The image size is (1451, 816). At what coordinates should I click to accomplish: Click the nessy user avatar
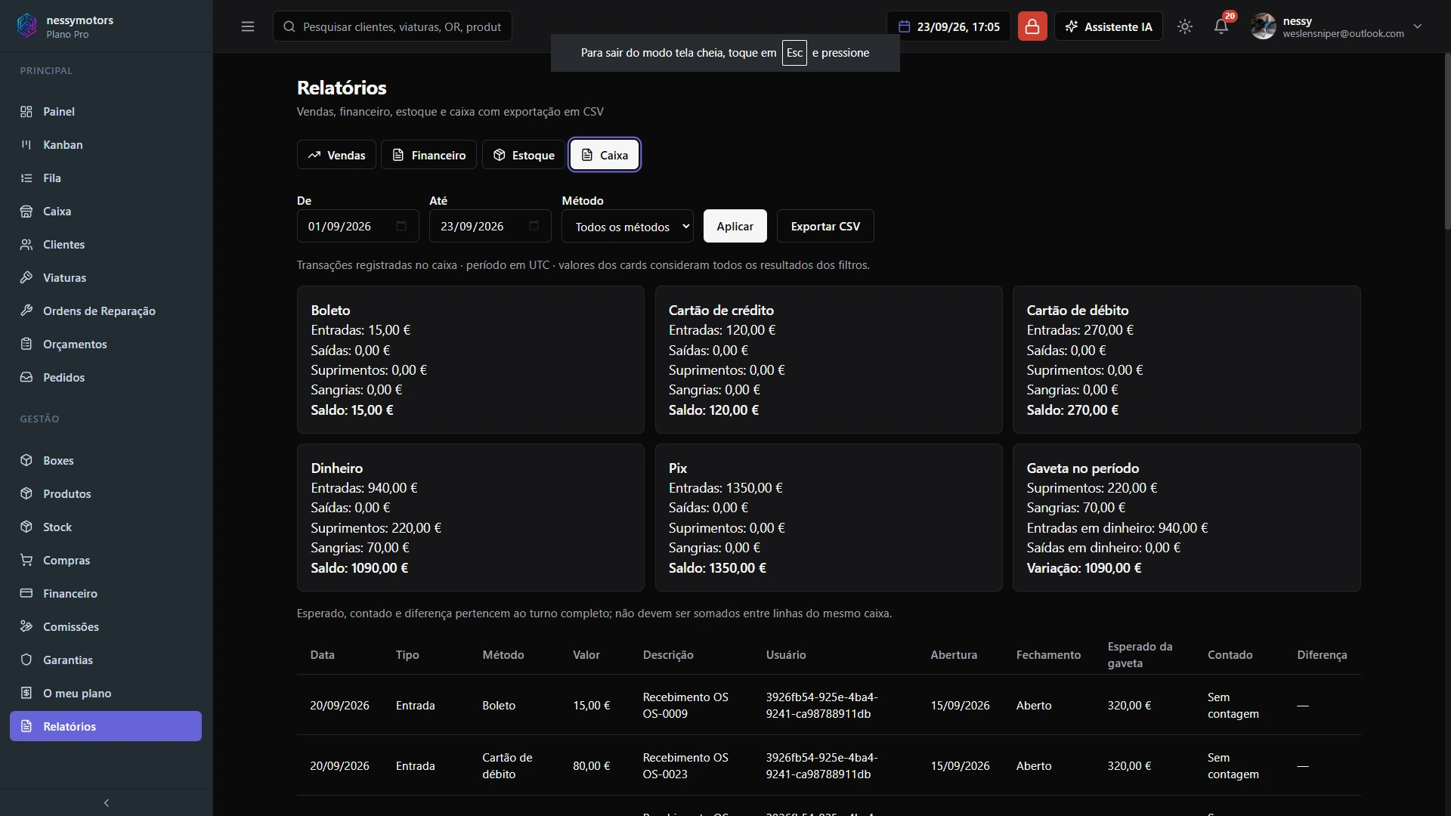1263,26
